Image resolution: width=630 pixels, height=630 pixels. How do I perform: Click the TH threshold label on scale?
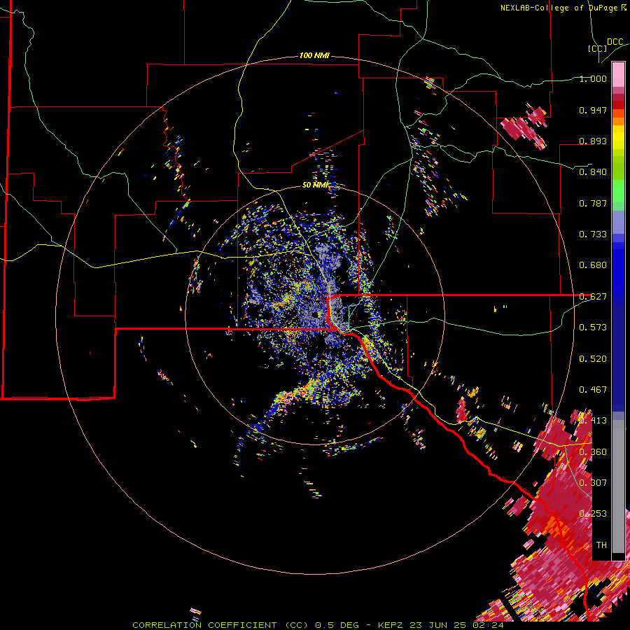pyautogui.click(x=601, y=545)
